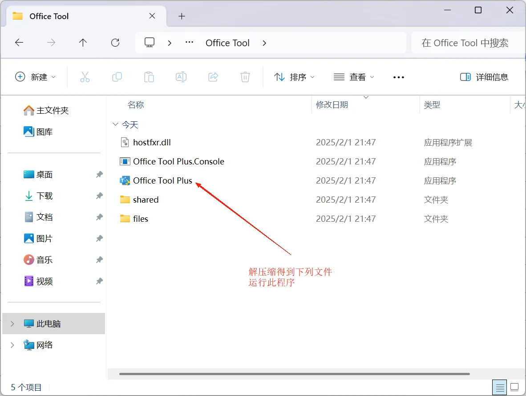Open the 查看 dropdown menu

354,76
